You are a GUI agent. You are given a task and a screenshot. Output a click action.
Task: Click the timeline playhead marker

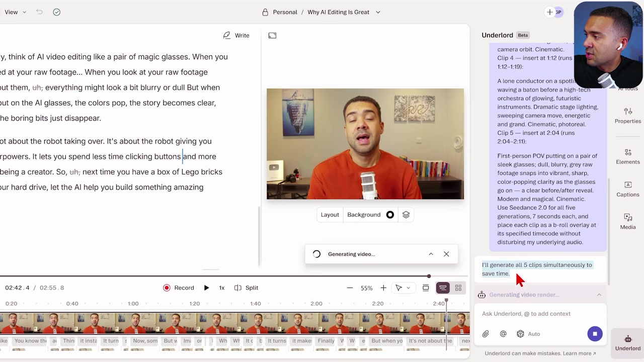pos(446,301)
